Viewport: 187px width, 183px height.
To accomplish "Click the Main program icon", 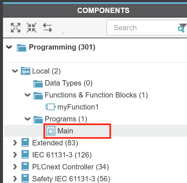I will click(x=51, y=131).
